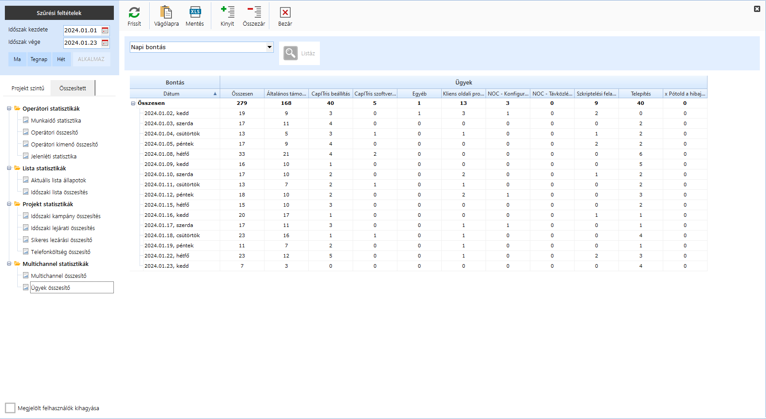Copy data with the Vágólapra clipboard icon
The height and width of the screenshot is (419, 766).
tap(166, 13)
